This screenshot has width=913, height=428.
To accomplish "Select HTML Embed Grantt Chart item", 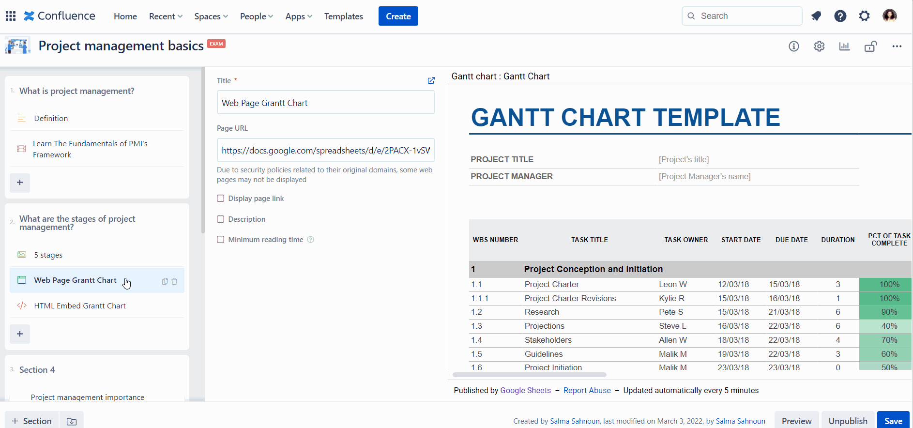I will (x=80, y=306).
